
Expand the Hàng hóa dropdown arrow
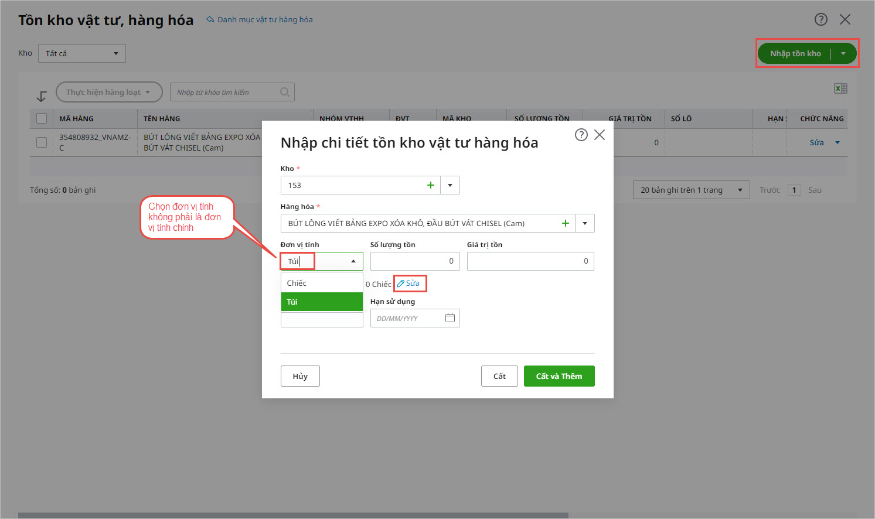click(x=585, y=223)
